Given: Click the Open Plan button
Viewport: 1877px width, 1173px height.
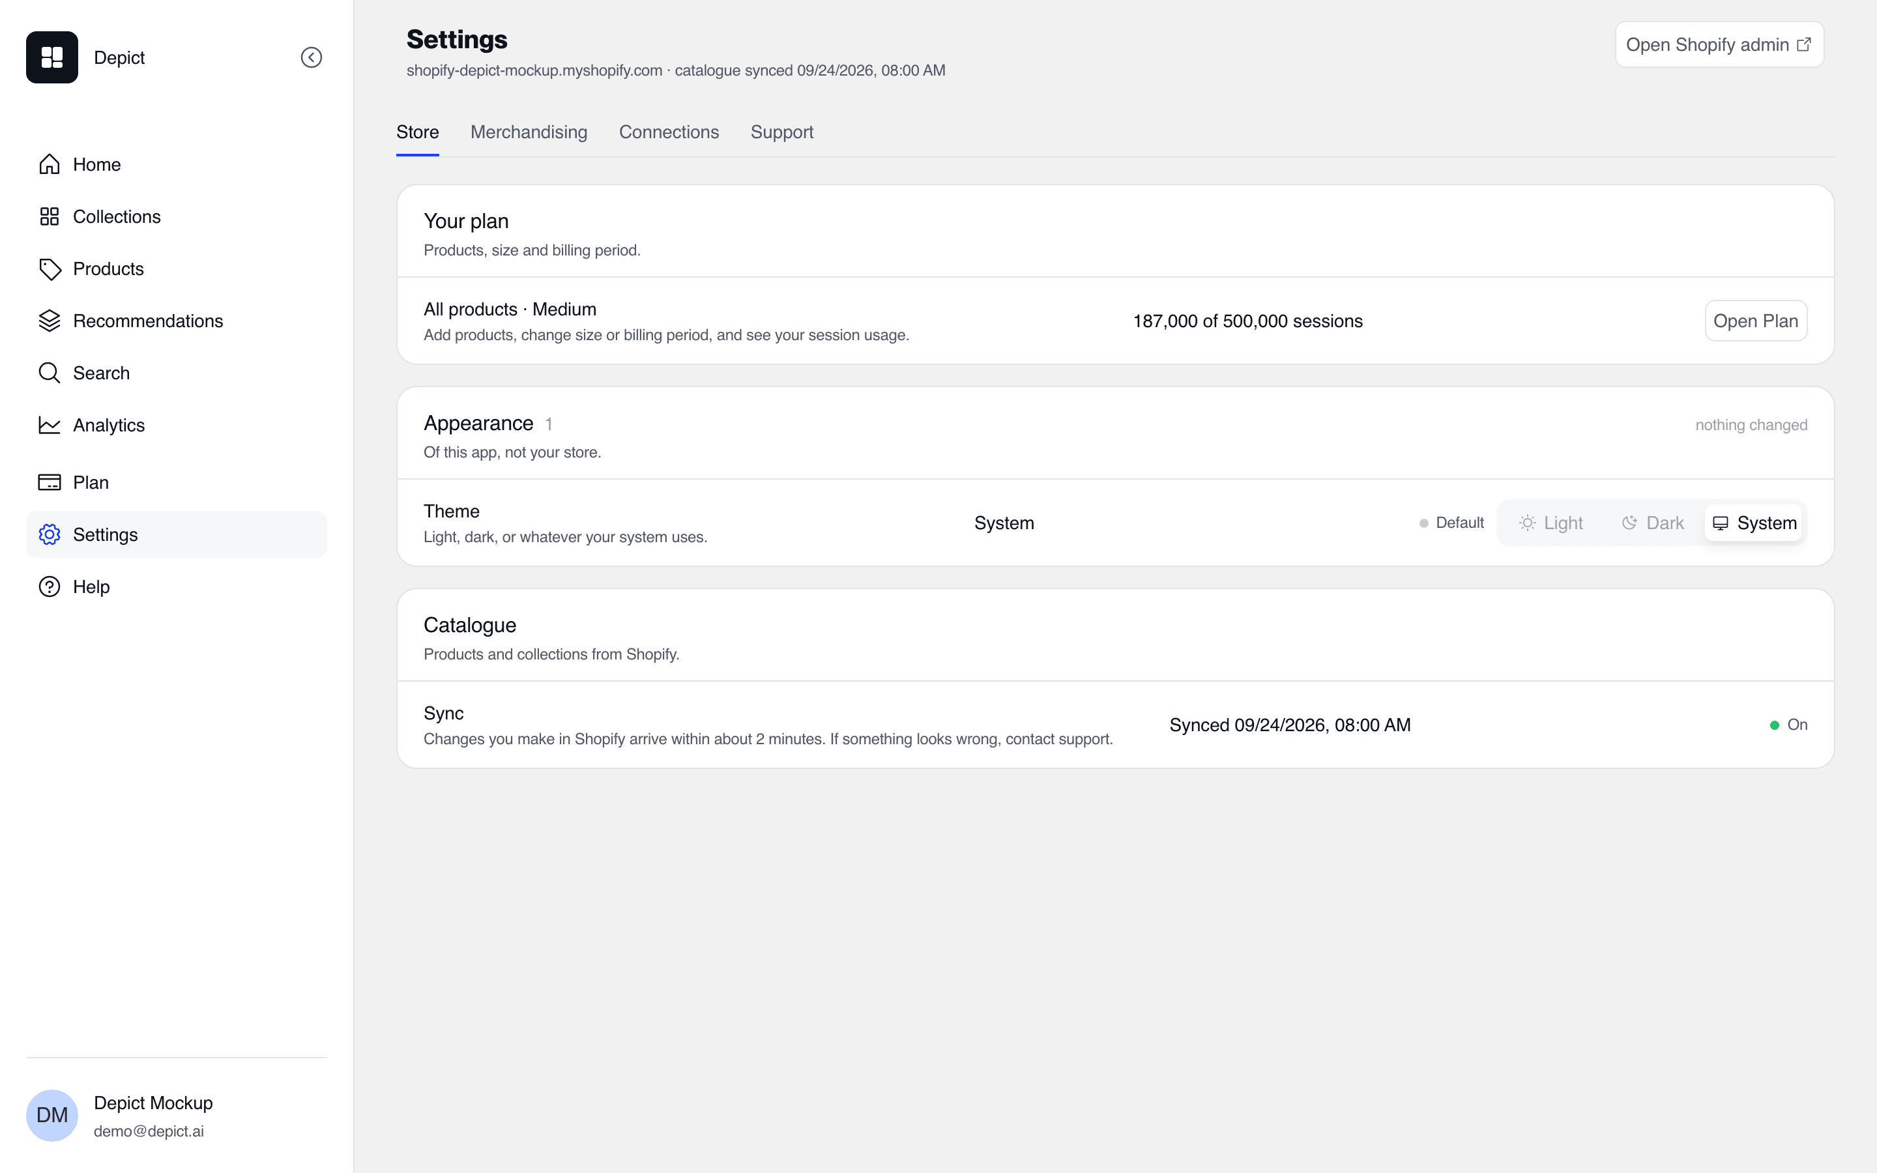Looking at the screenshot, I should (x=1756, y=321).
